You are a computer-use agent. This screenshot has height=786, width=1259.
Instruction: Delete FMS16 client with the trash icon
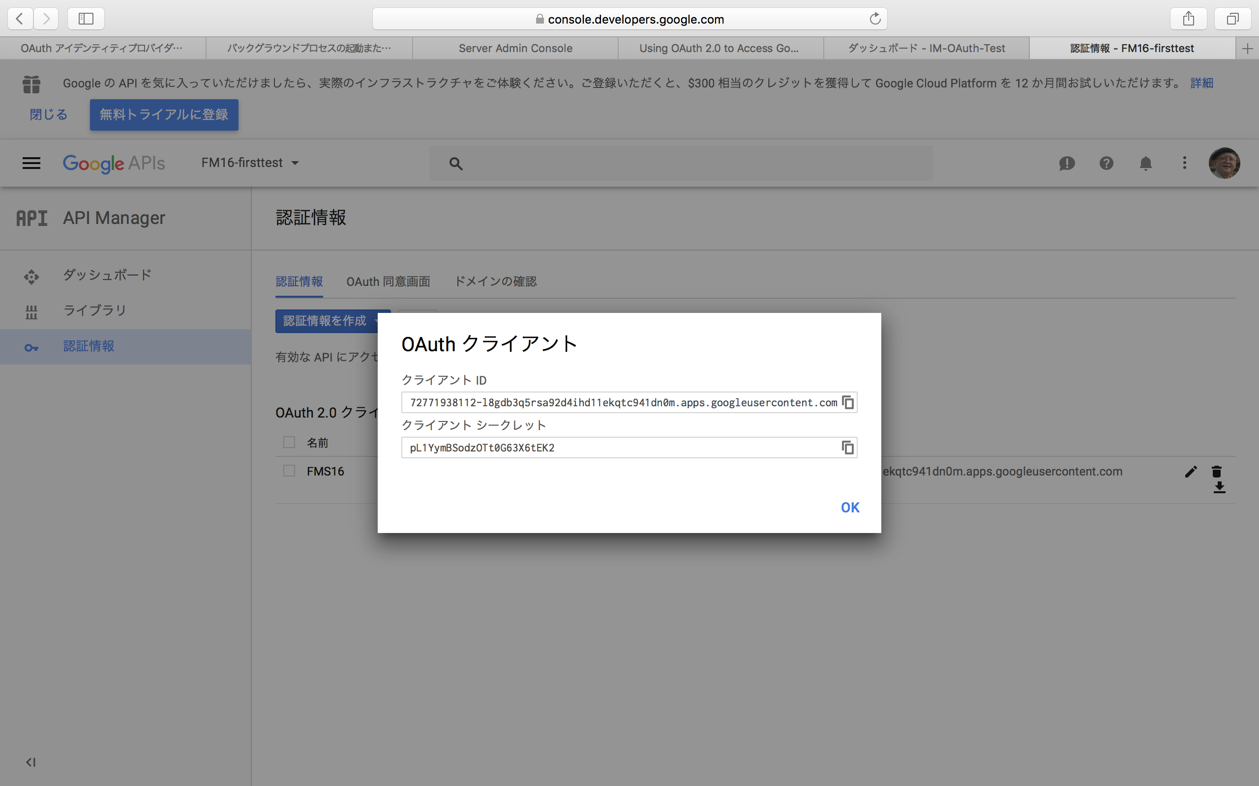click(1216, 472)
